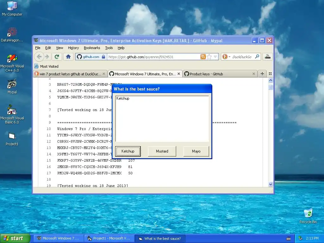Go forward using browser forward arrow
The image size is (324, 243).
tap(47, 57)
